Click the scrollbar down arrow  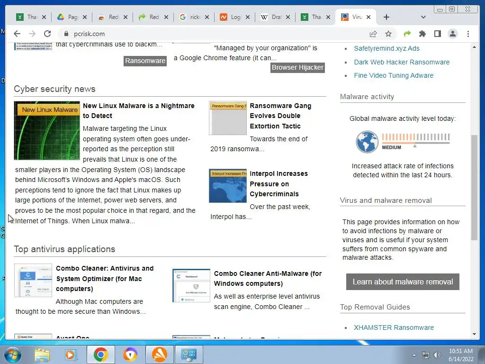pyautogui.click(x=474, y=334)
